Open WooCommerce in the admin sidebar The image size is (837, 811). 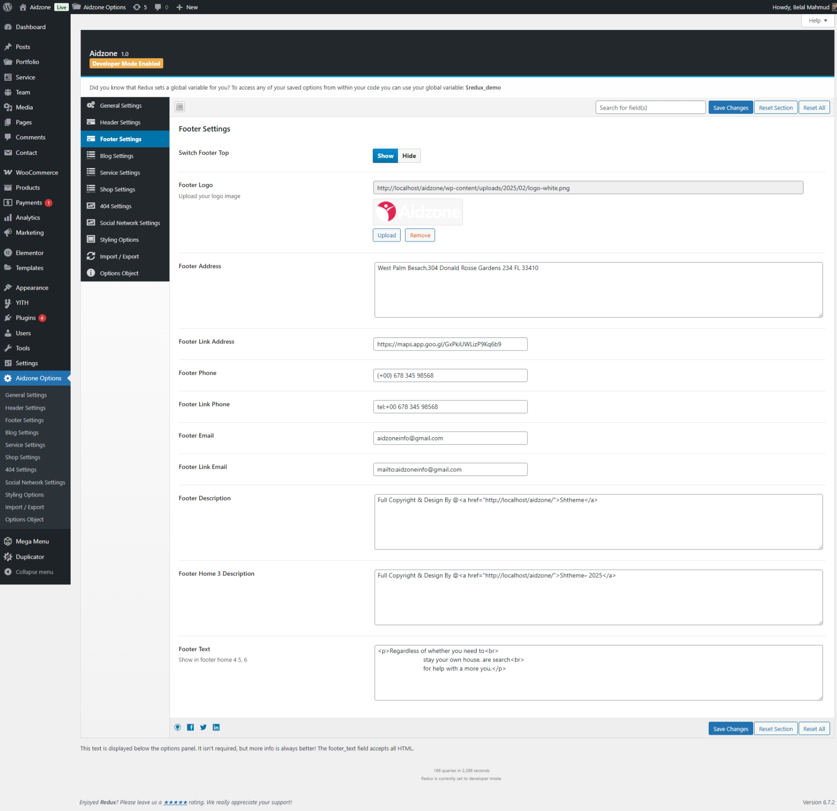click(x=37, y=172)
